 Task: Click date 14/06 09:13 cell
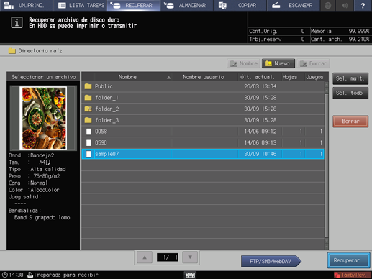(260, 142)
